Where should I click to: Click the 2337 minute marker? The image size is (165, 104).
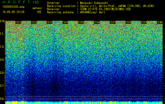point(112,22)
